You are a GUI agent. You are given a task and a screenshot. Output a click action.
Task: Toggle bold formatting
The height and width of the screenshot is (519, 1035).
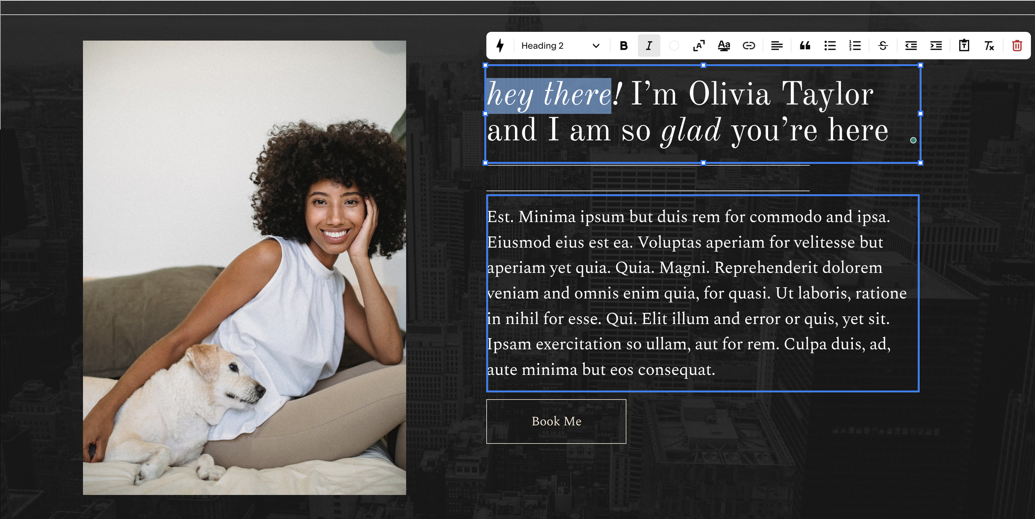click(623, 46)
